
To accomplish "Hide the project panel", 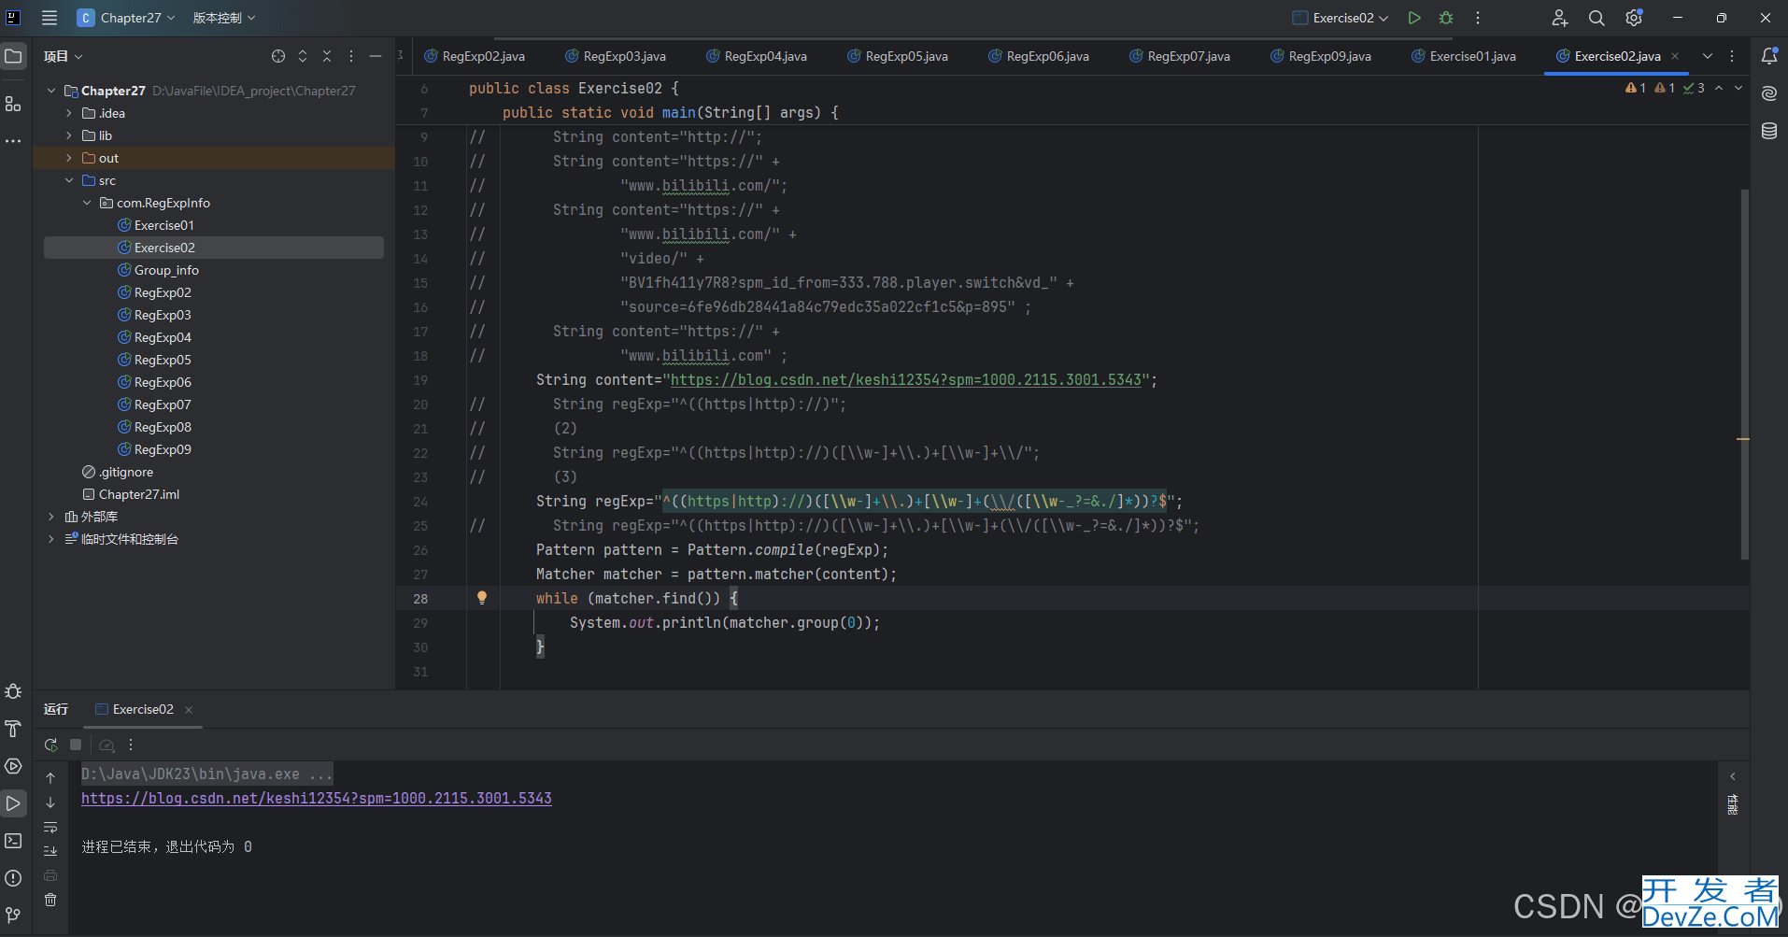I will [376, 56].
